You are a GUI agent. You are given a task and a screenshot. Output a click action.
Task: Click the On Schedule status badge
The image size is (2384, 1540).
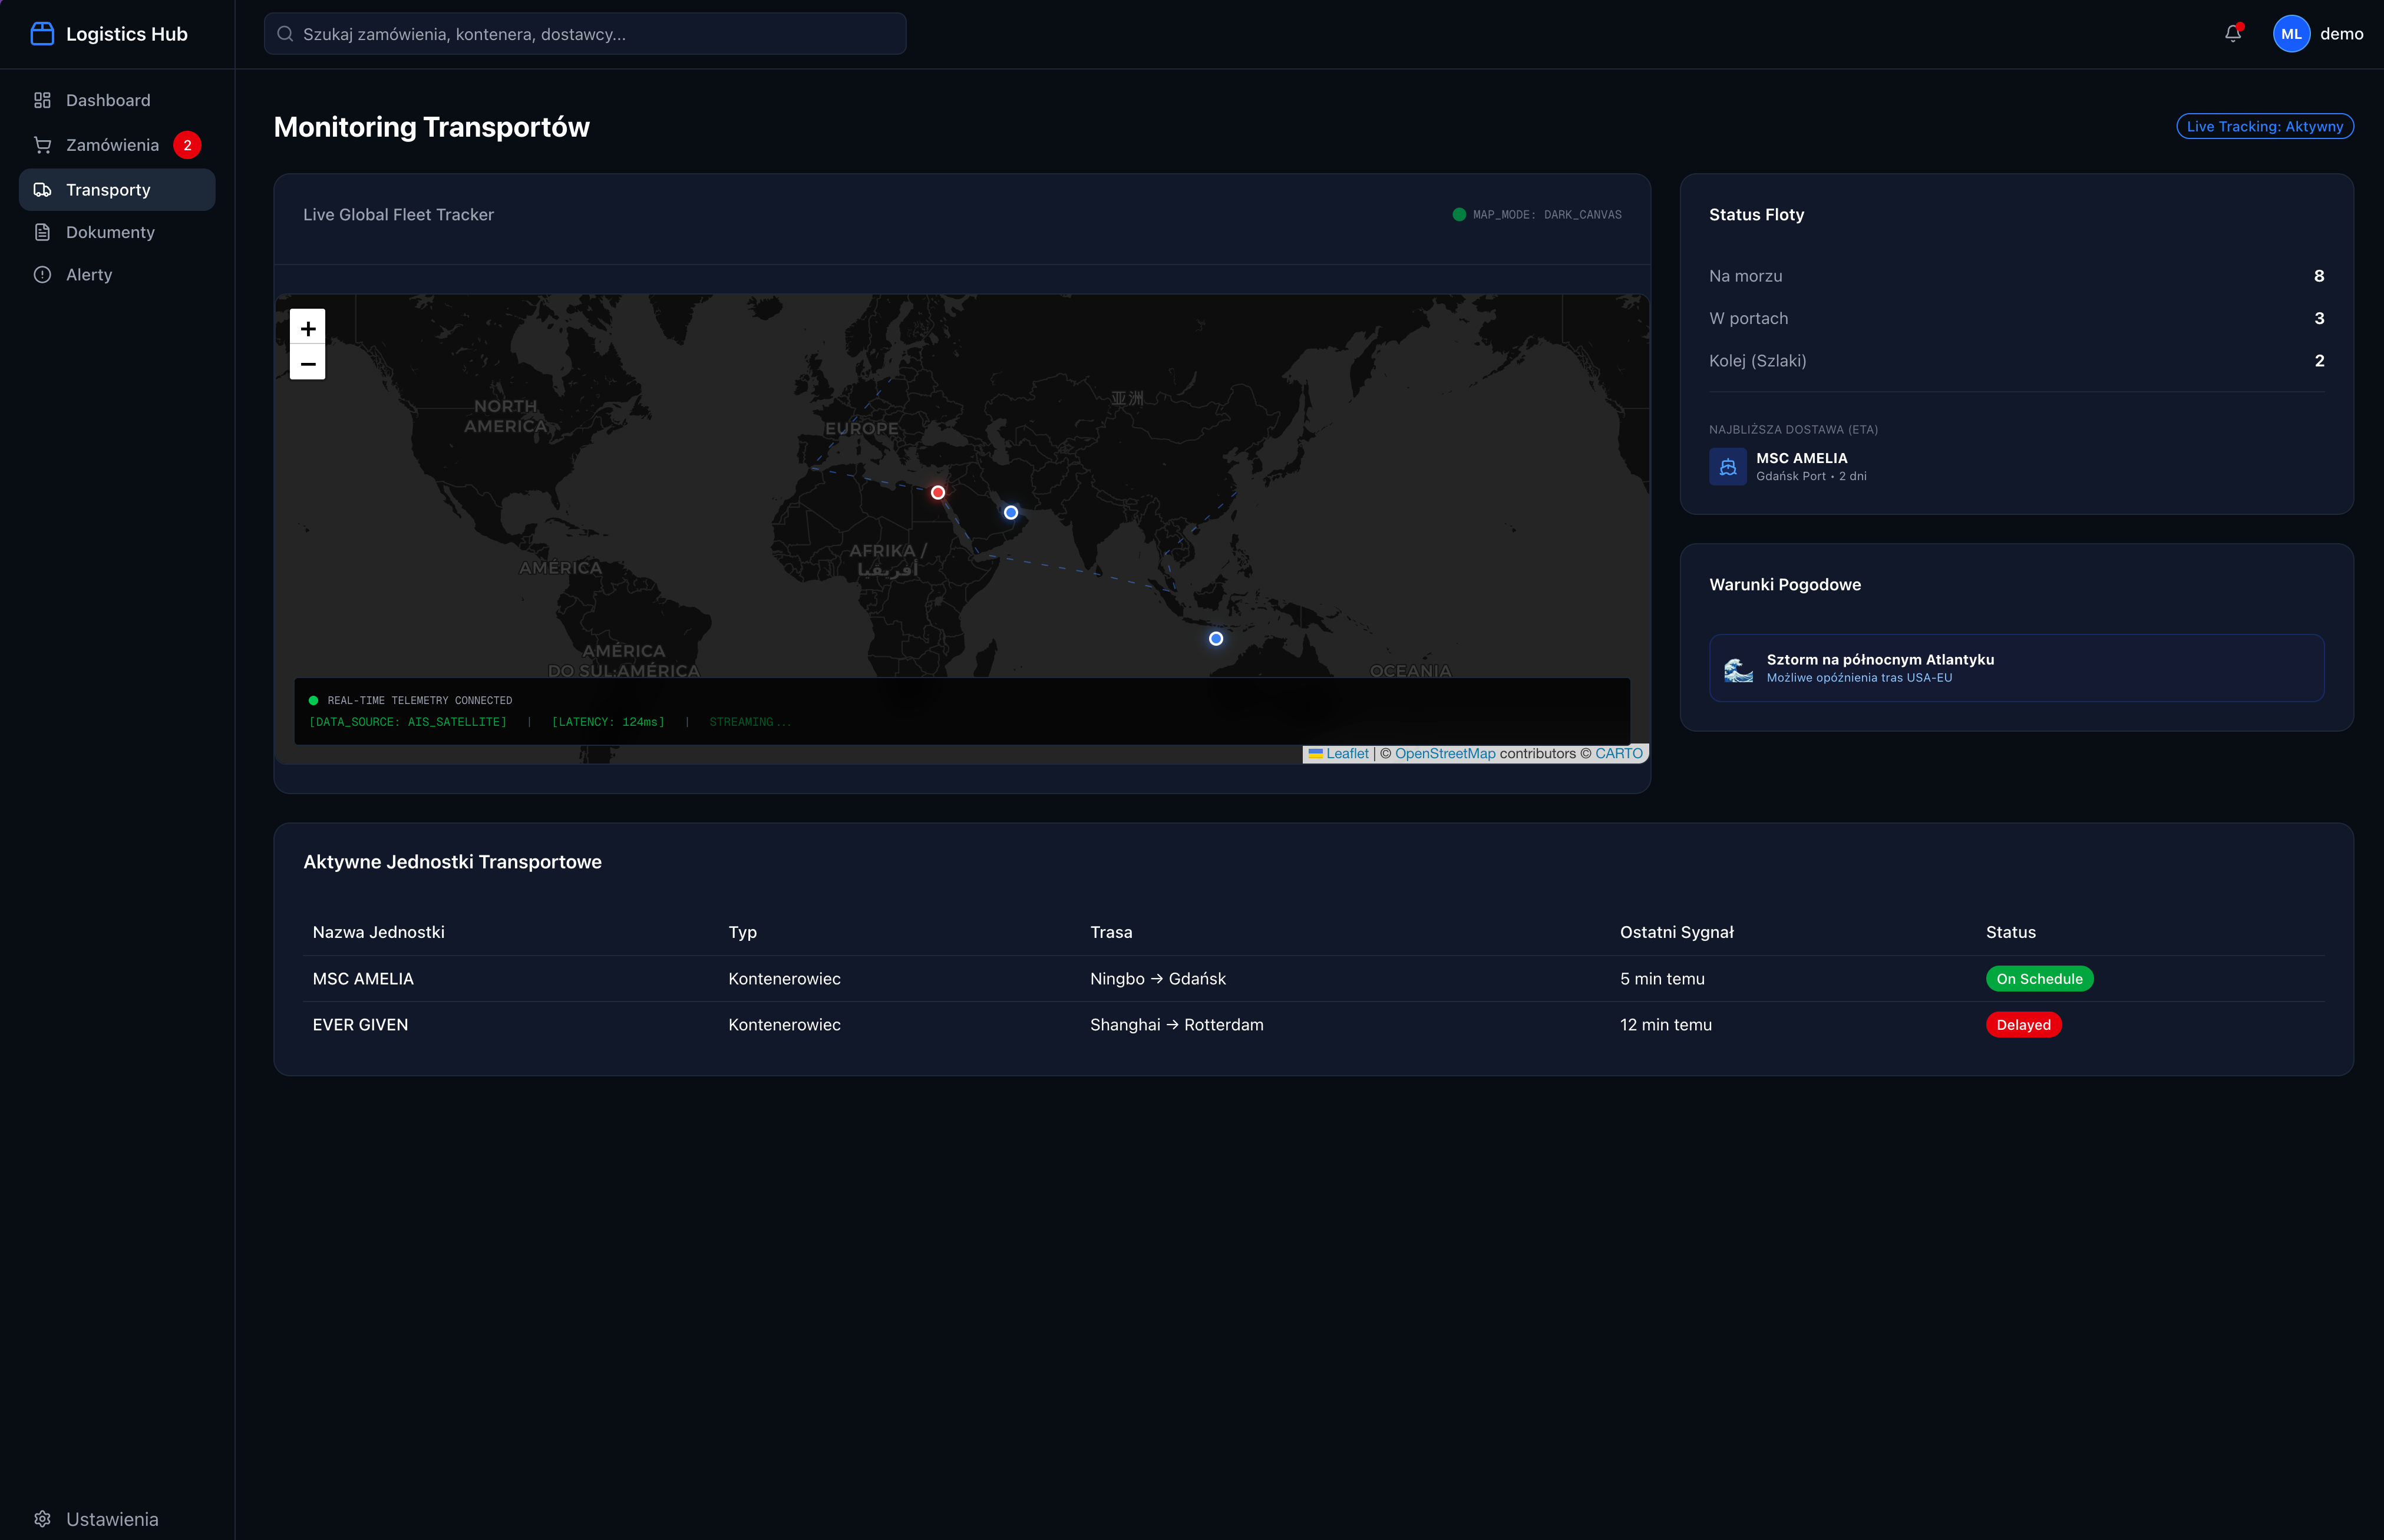click(2039, 979)
